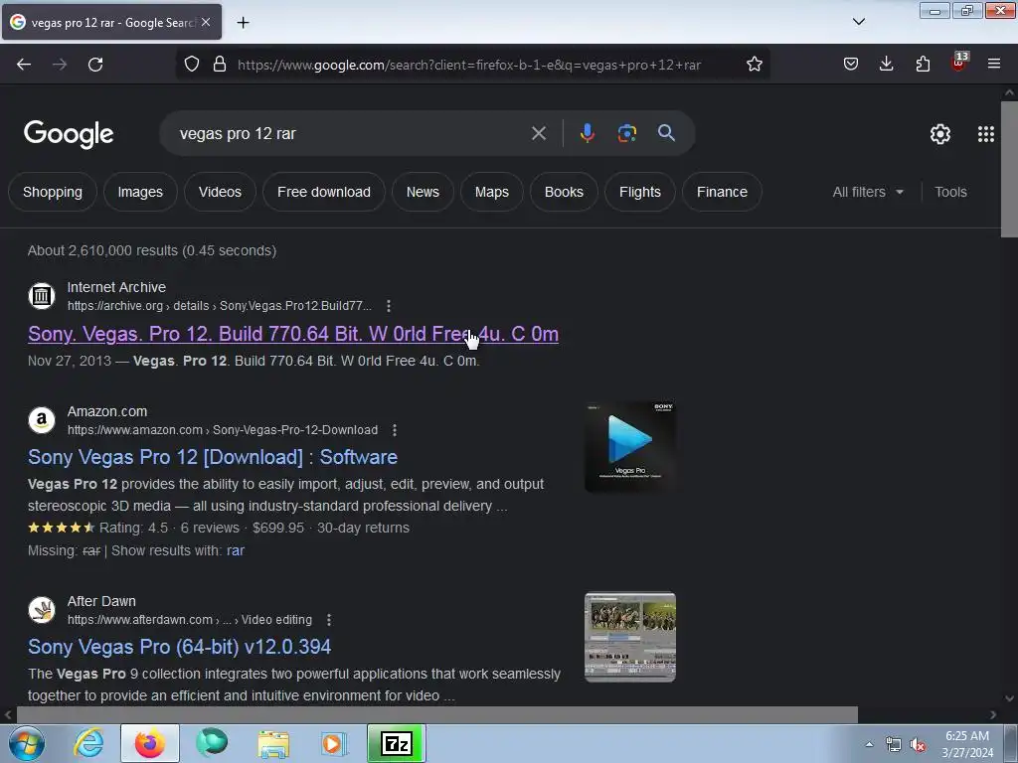Switch to the 7-Zip taskbar window
This screenshot has height=763, width=1018.
(396, 743)
